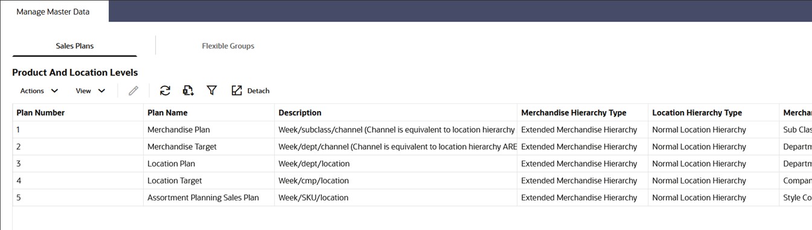Open the Actions dropdown menu

[39, 91]
